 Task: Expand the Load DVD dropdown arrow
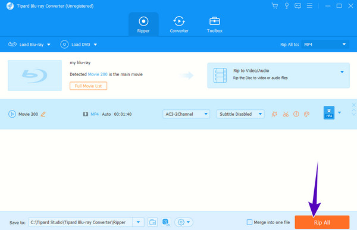(95, 45)
